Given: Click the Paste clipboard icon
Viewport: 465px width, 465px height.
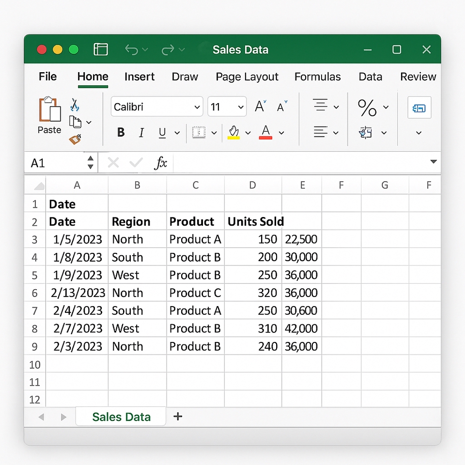Looking at the screenshot, I should (49, 110).
